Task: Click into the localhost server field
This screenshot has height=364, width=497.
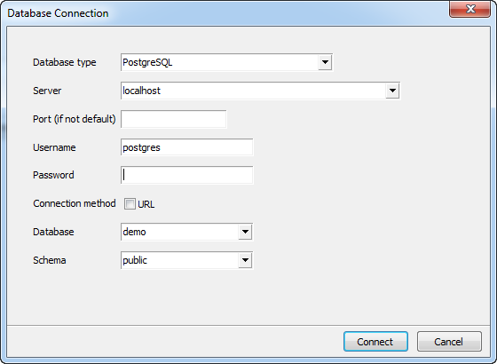Action: click(253, 91)
